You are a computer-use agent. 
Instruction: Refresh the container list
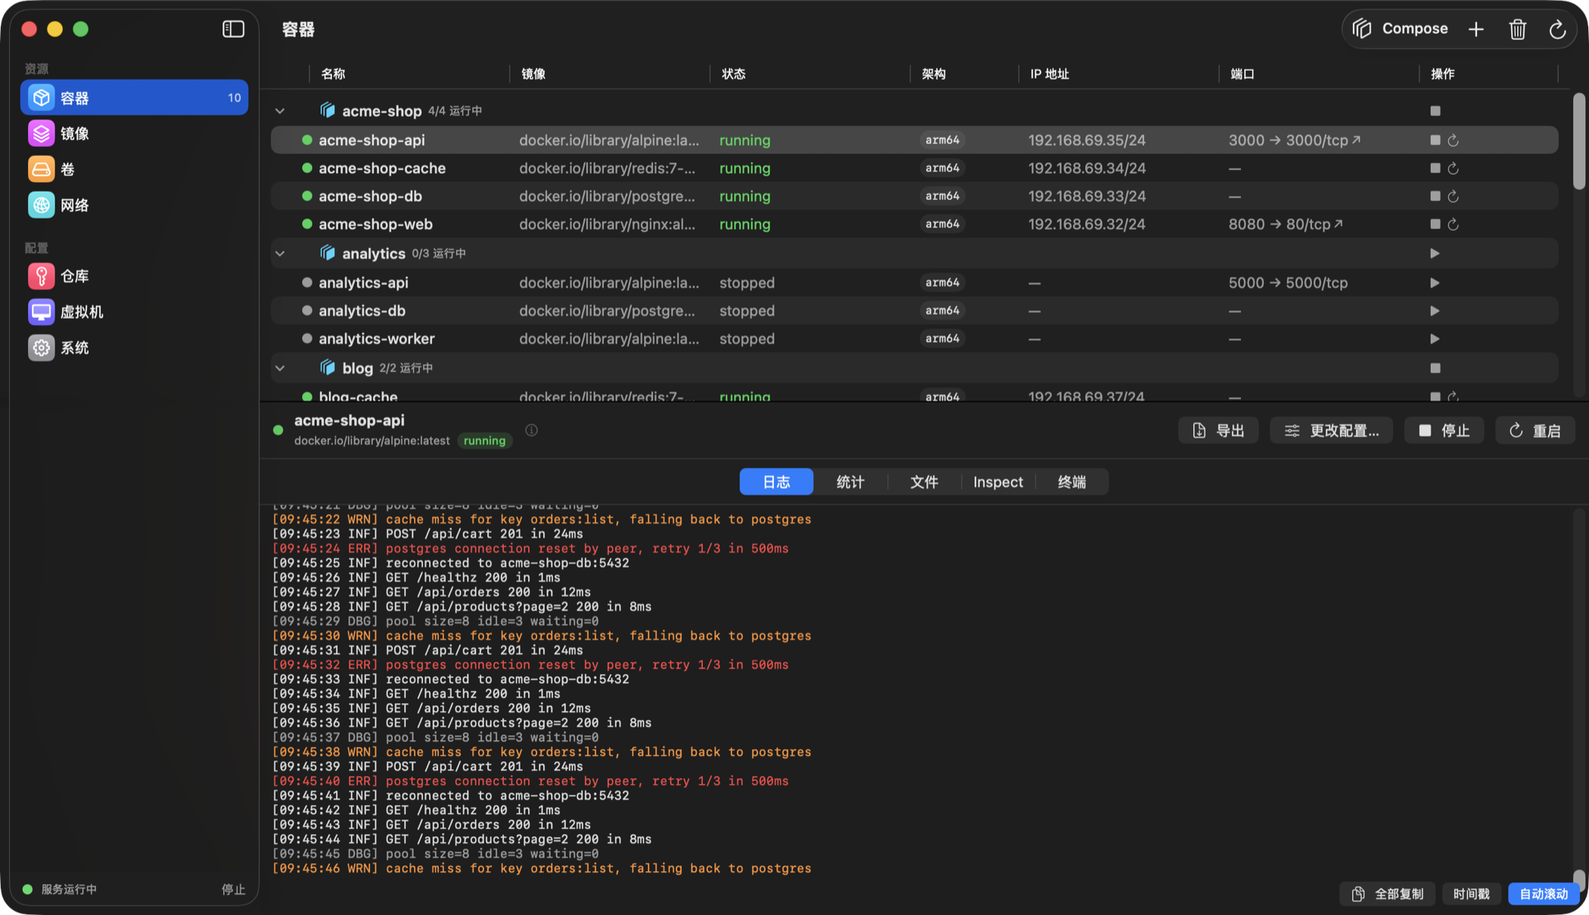coord(1557,29)
